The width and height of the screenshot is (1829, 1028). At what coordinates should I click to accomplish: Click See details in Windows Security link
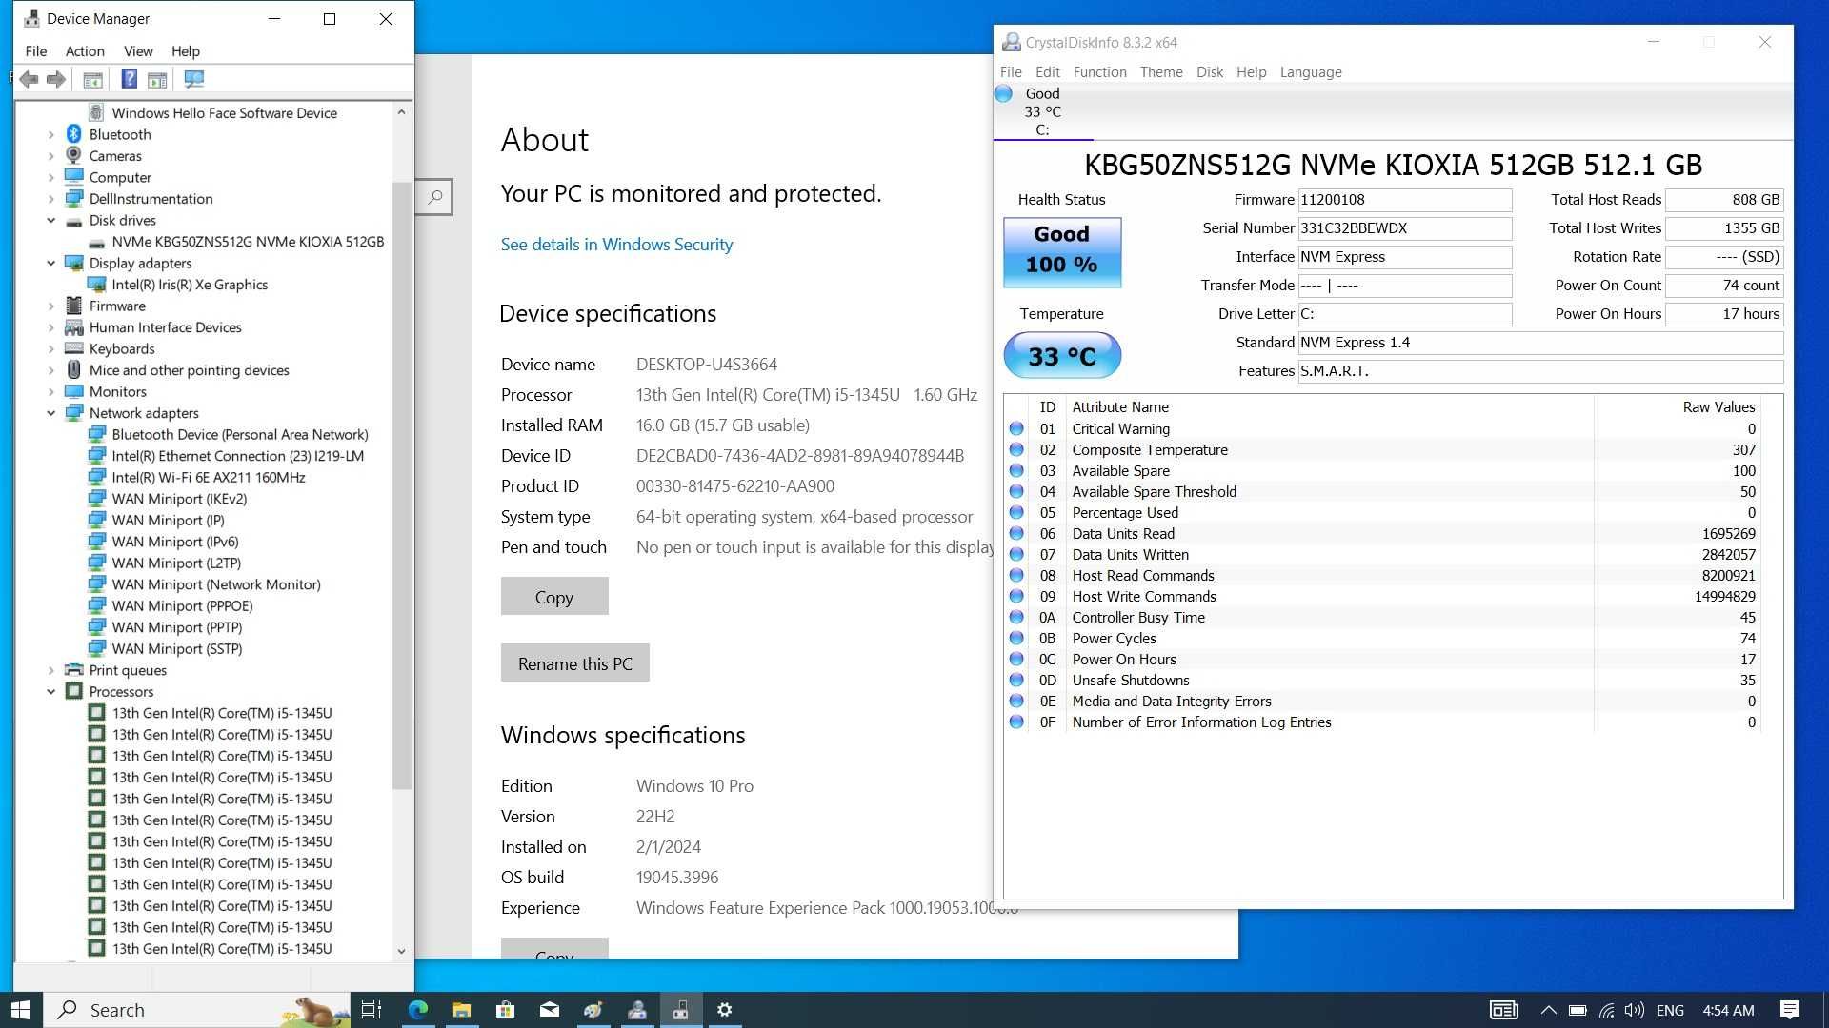tap(617, 245)
